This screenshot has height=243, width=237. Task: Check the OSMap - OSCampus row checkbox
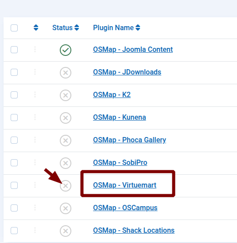pyautogui.click(x=14, y=208)
